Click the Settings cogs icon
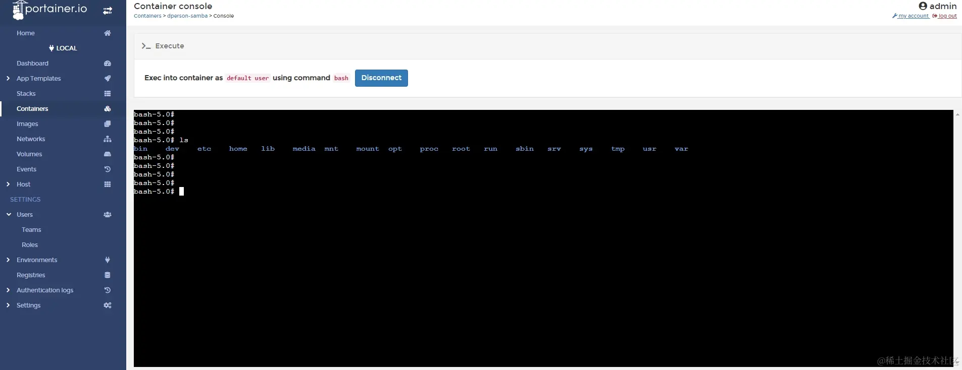 coord(108,305)
